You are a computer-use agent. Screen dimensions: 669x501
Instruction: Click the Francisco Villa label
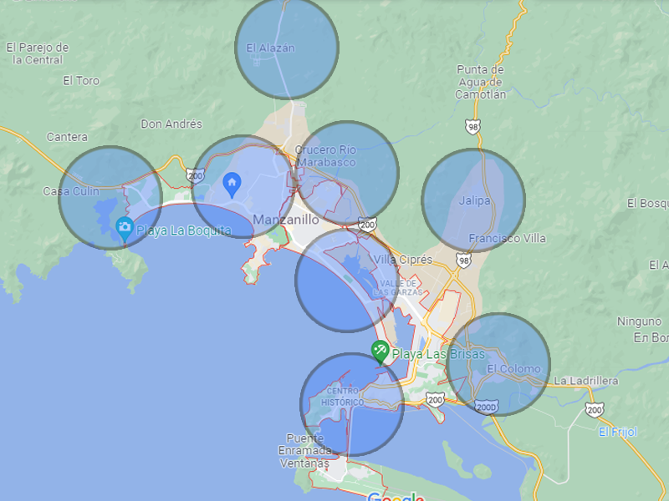coord(508,238)
